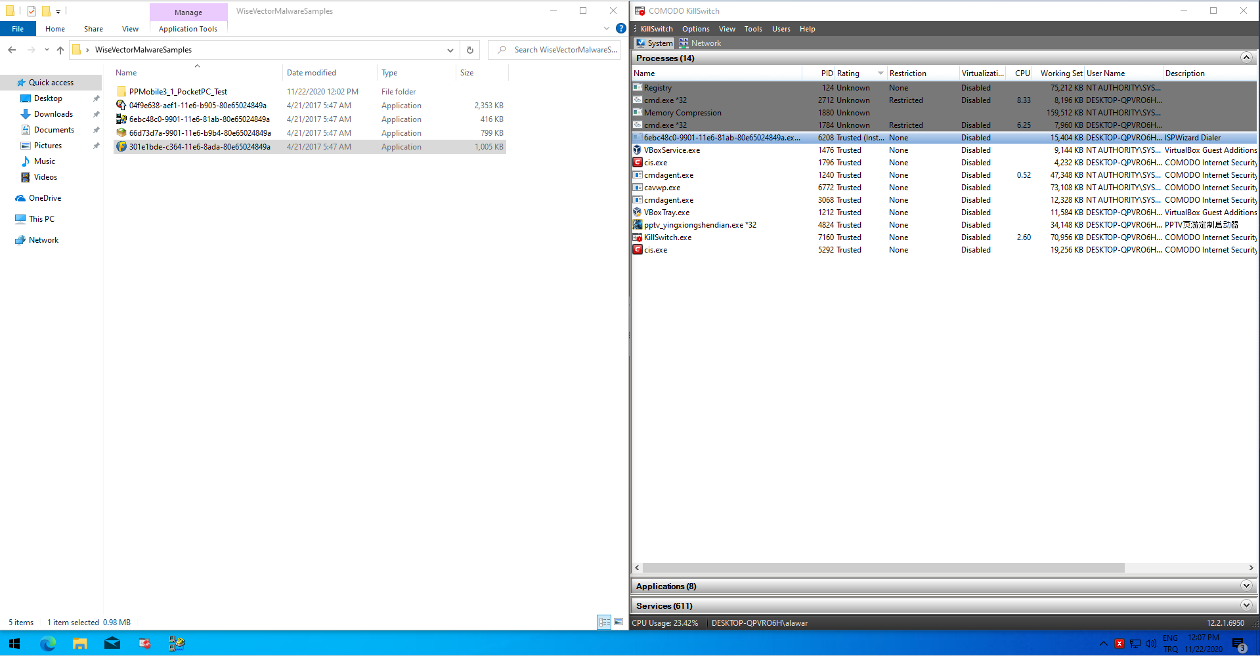
Task: Refresh the WiseVectorMalwareSamples folder view
Action: (469, 50)
